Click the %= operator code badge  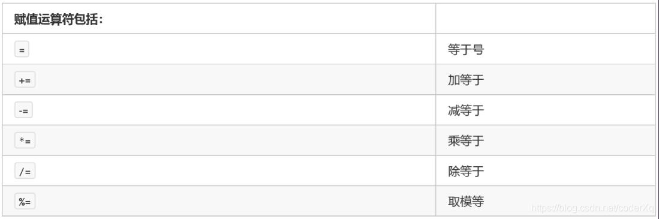[x=25, y=202]
